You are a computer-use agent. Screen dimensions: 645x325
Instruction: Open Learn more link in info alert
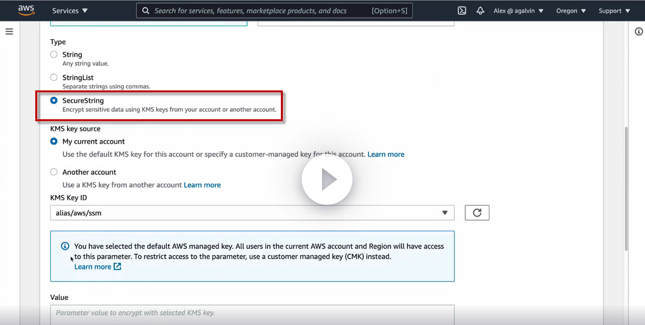click(97, 267)
